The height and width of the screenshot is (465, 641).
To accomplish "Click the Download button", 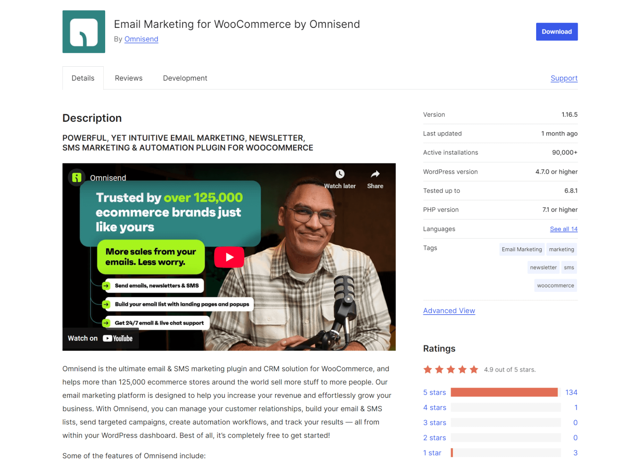I will coord(557,31).
